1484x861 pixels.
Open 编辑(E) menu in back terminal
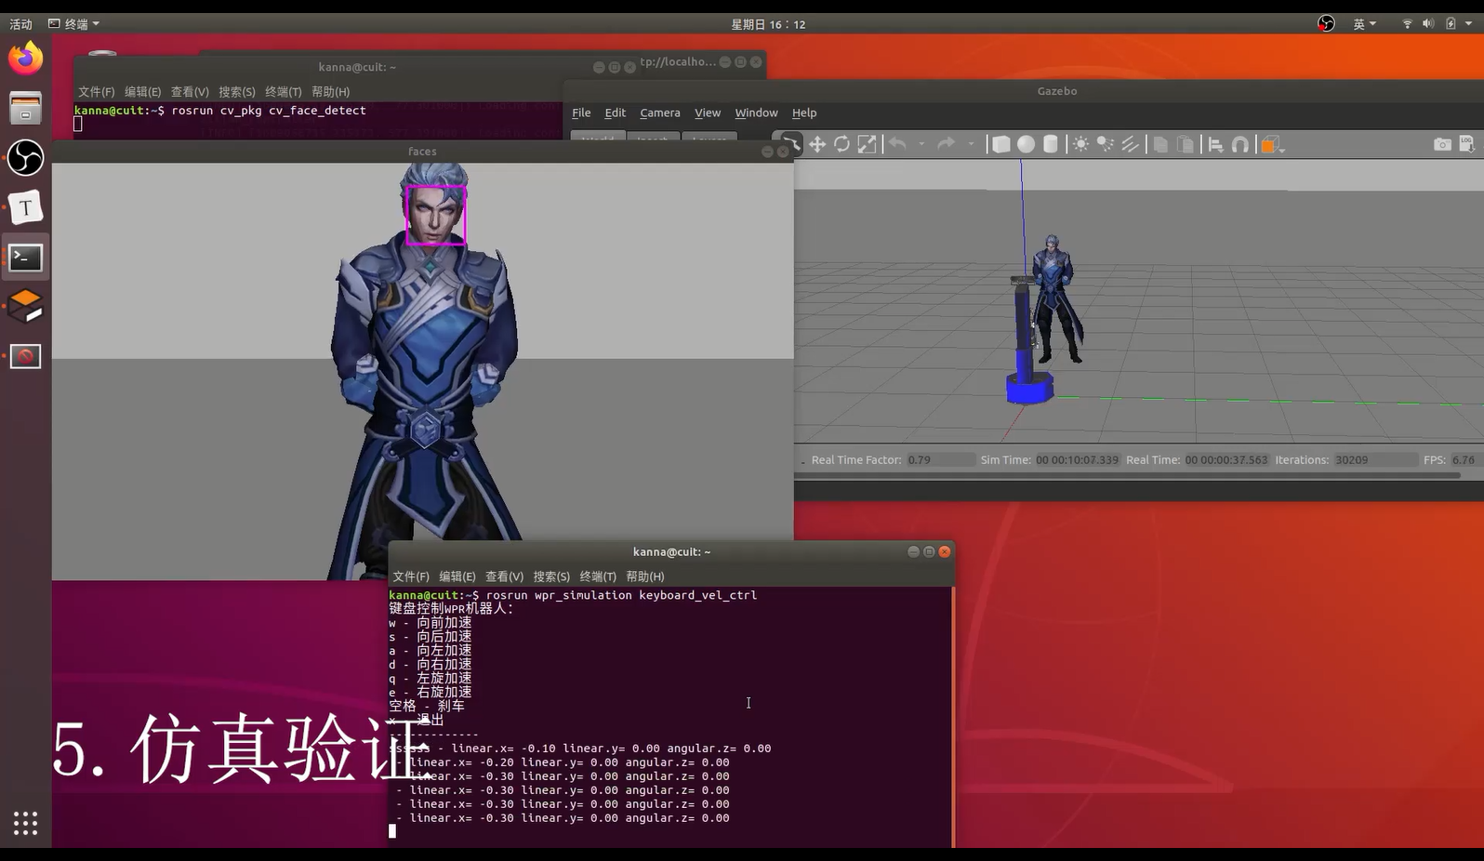click(x=143, y=92)
